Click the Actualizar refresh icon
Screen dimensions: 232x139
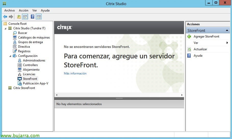[x=189, y=49]
